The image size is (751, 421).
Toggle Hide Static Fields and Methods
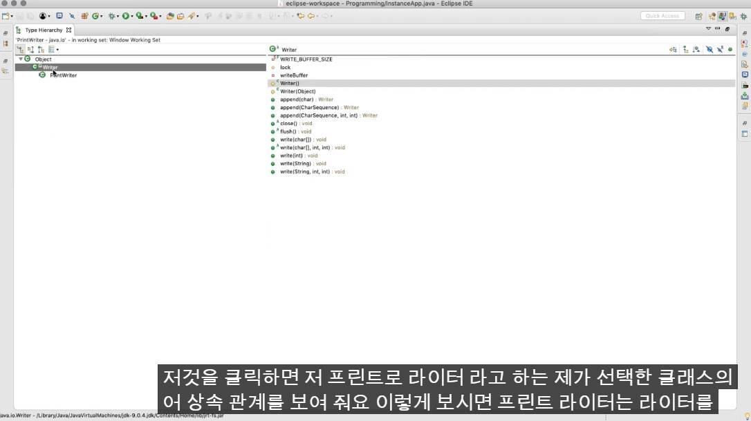720,49
